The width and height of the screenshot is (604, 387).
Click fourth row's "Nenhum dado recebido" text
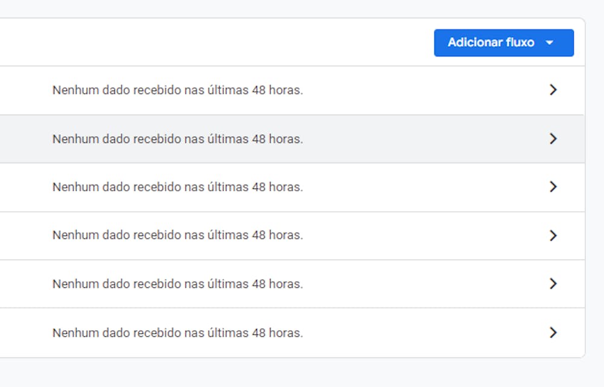click(178, 235)
